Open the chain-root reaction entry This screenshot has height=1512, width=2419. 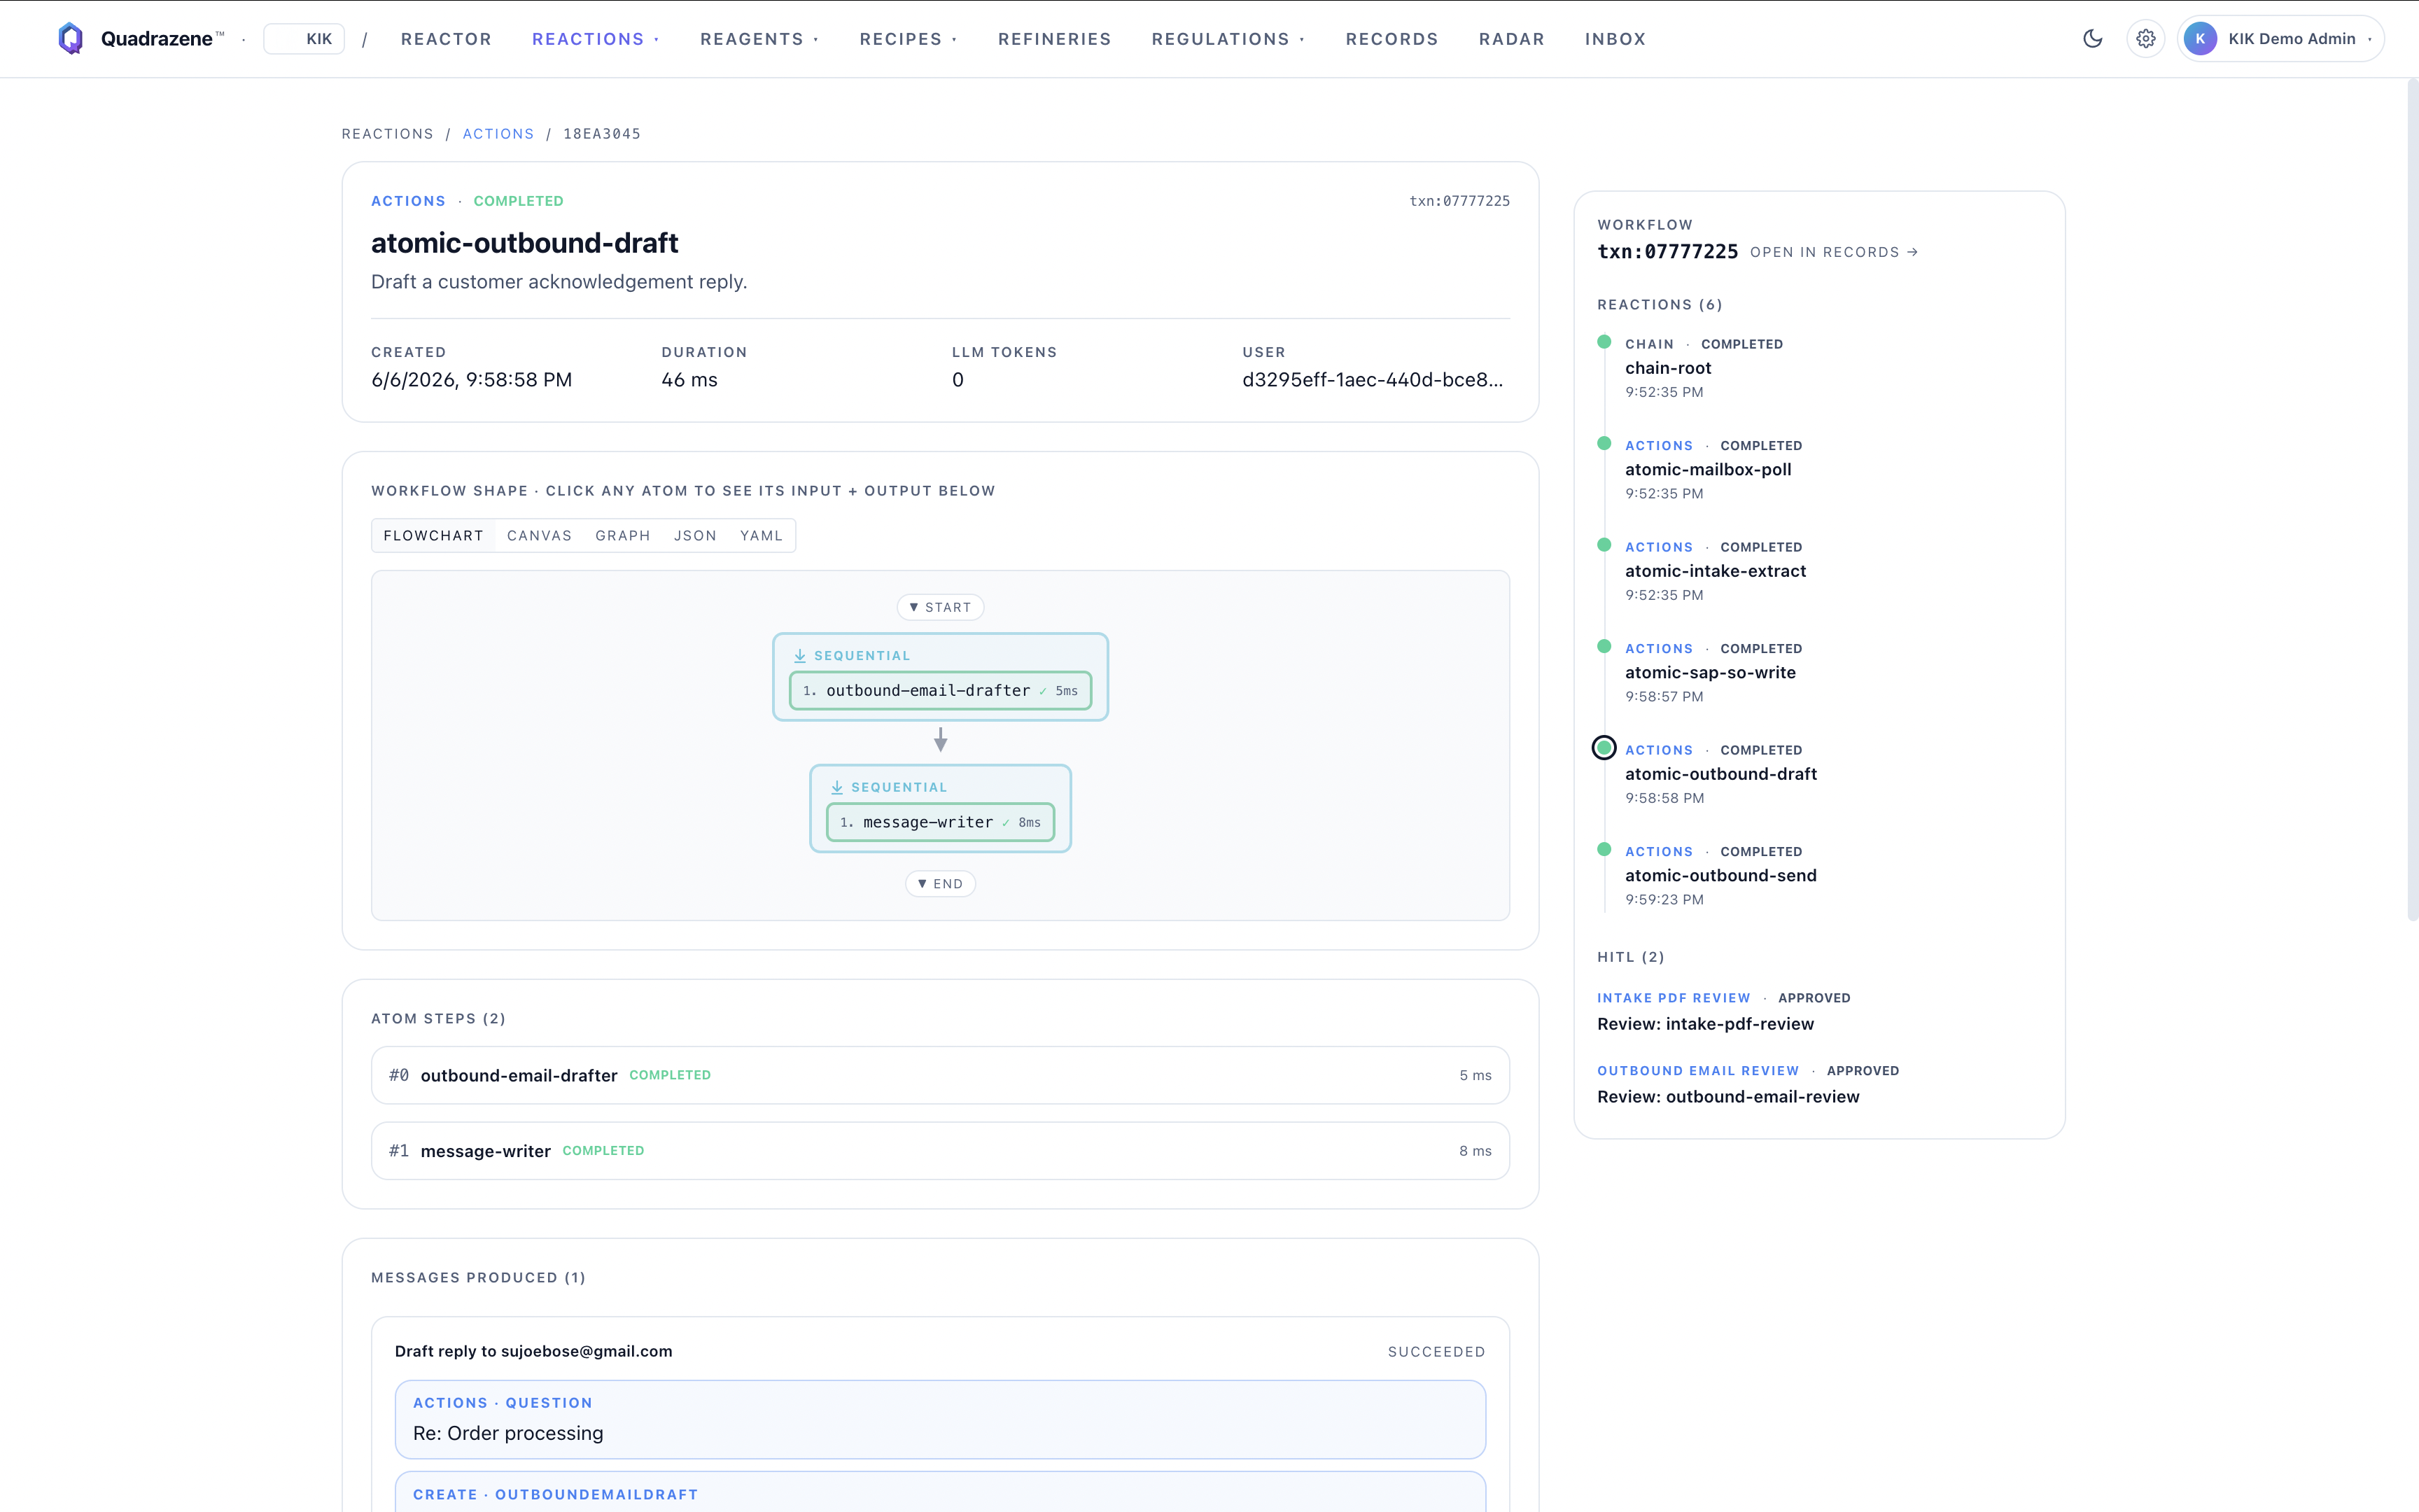pos(1667,368)
